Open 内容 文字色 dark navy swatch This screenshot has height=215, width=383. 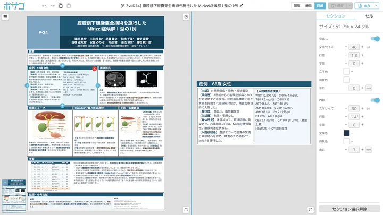click(x=346, y=133)
